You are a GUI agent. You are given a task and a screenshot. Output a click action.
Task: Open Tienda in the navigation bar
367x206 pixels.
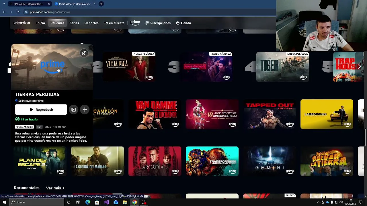(183, 23)
